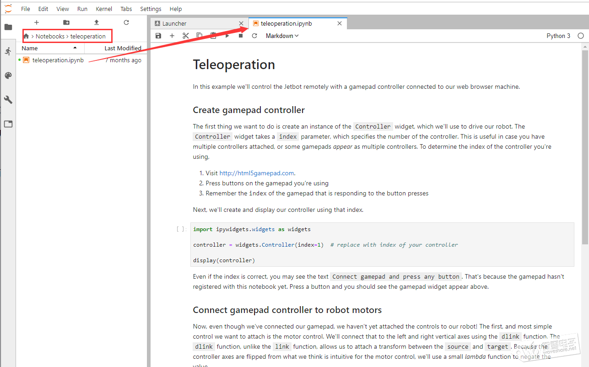Restart the kernel from notebook toolbar
The height and width of the screenshot is (367, 589).
[x=254, y=36]
